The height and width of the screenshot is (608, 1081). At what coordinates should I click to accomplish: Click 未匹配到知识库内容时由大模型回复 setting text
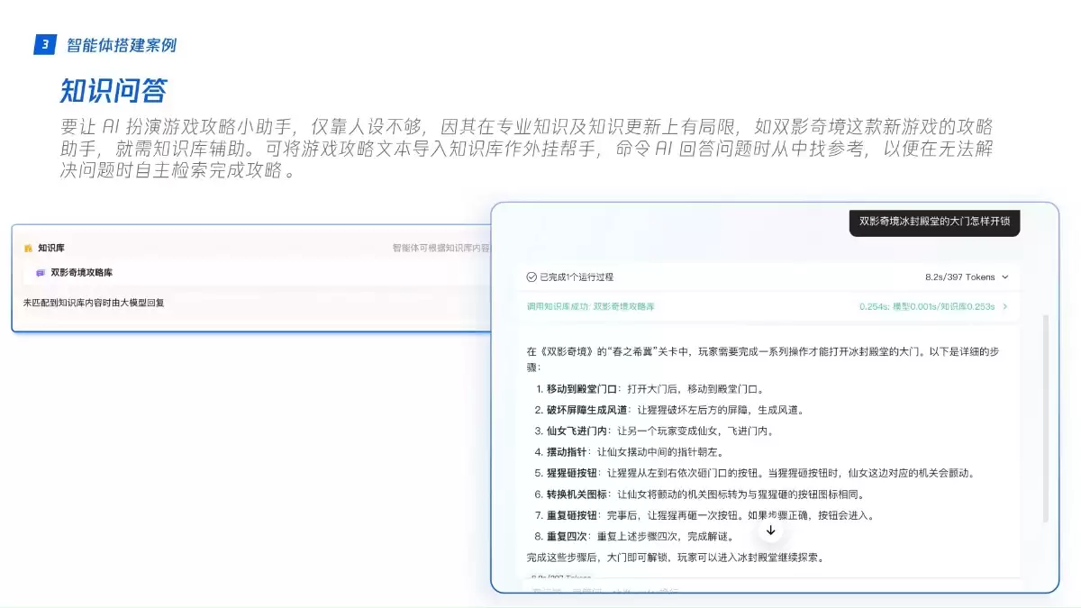pos(94,303)
